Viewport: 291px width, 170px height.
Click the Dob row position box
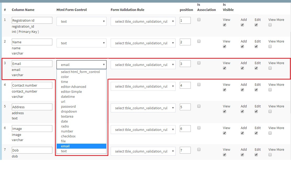pos(185,150)
